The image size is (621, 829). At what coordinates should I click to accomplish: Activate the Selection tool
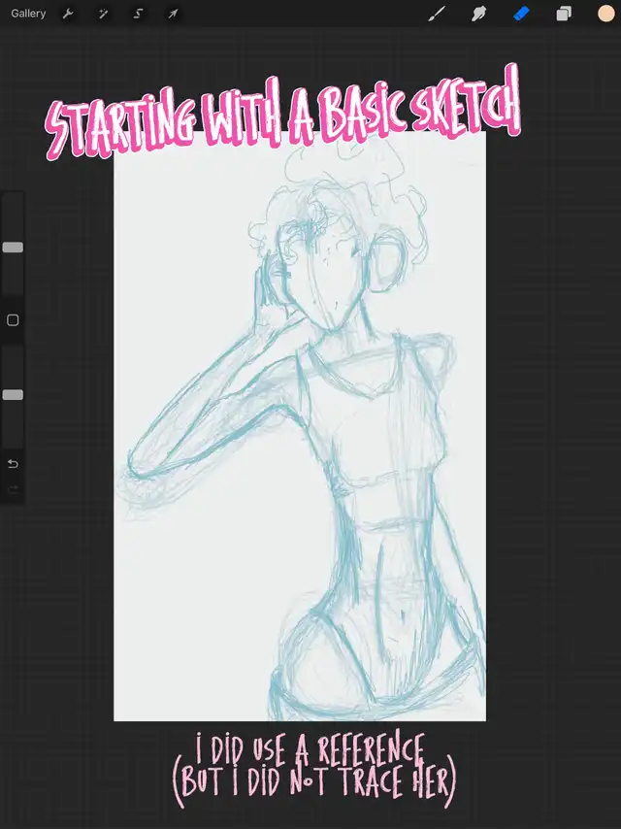point(138,14)
